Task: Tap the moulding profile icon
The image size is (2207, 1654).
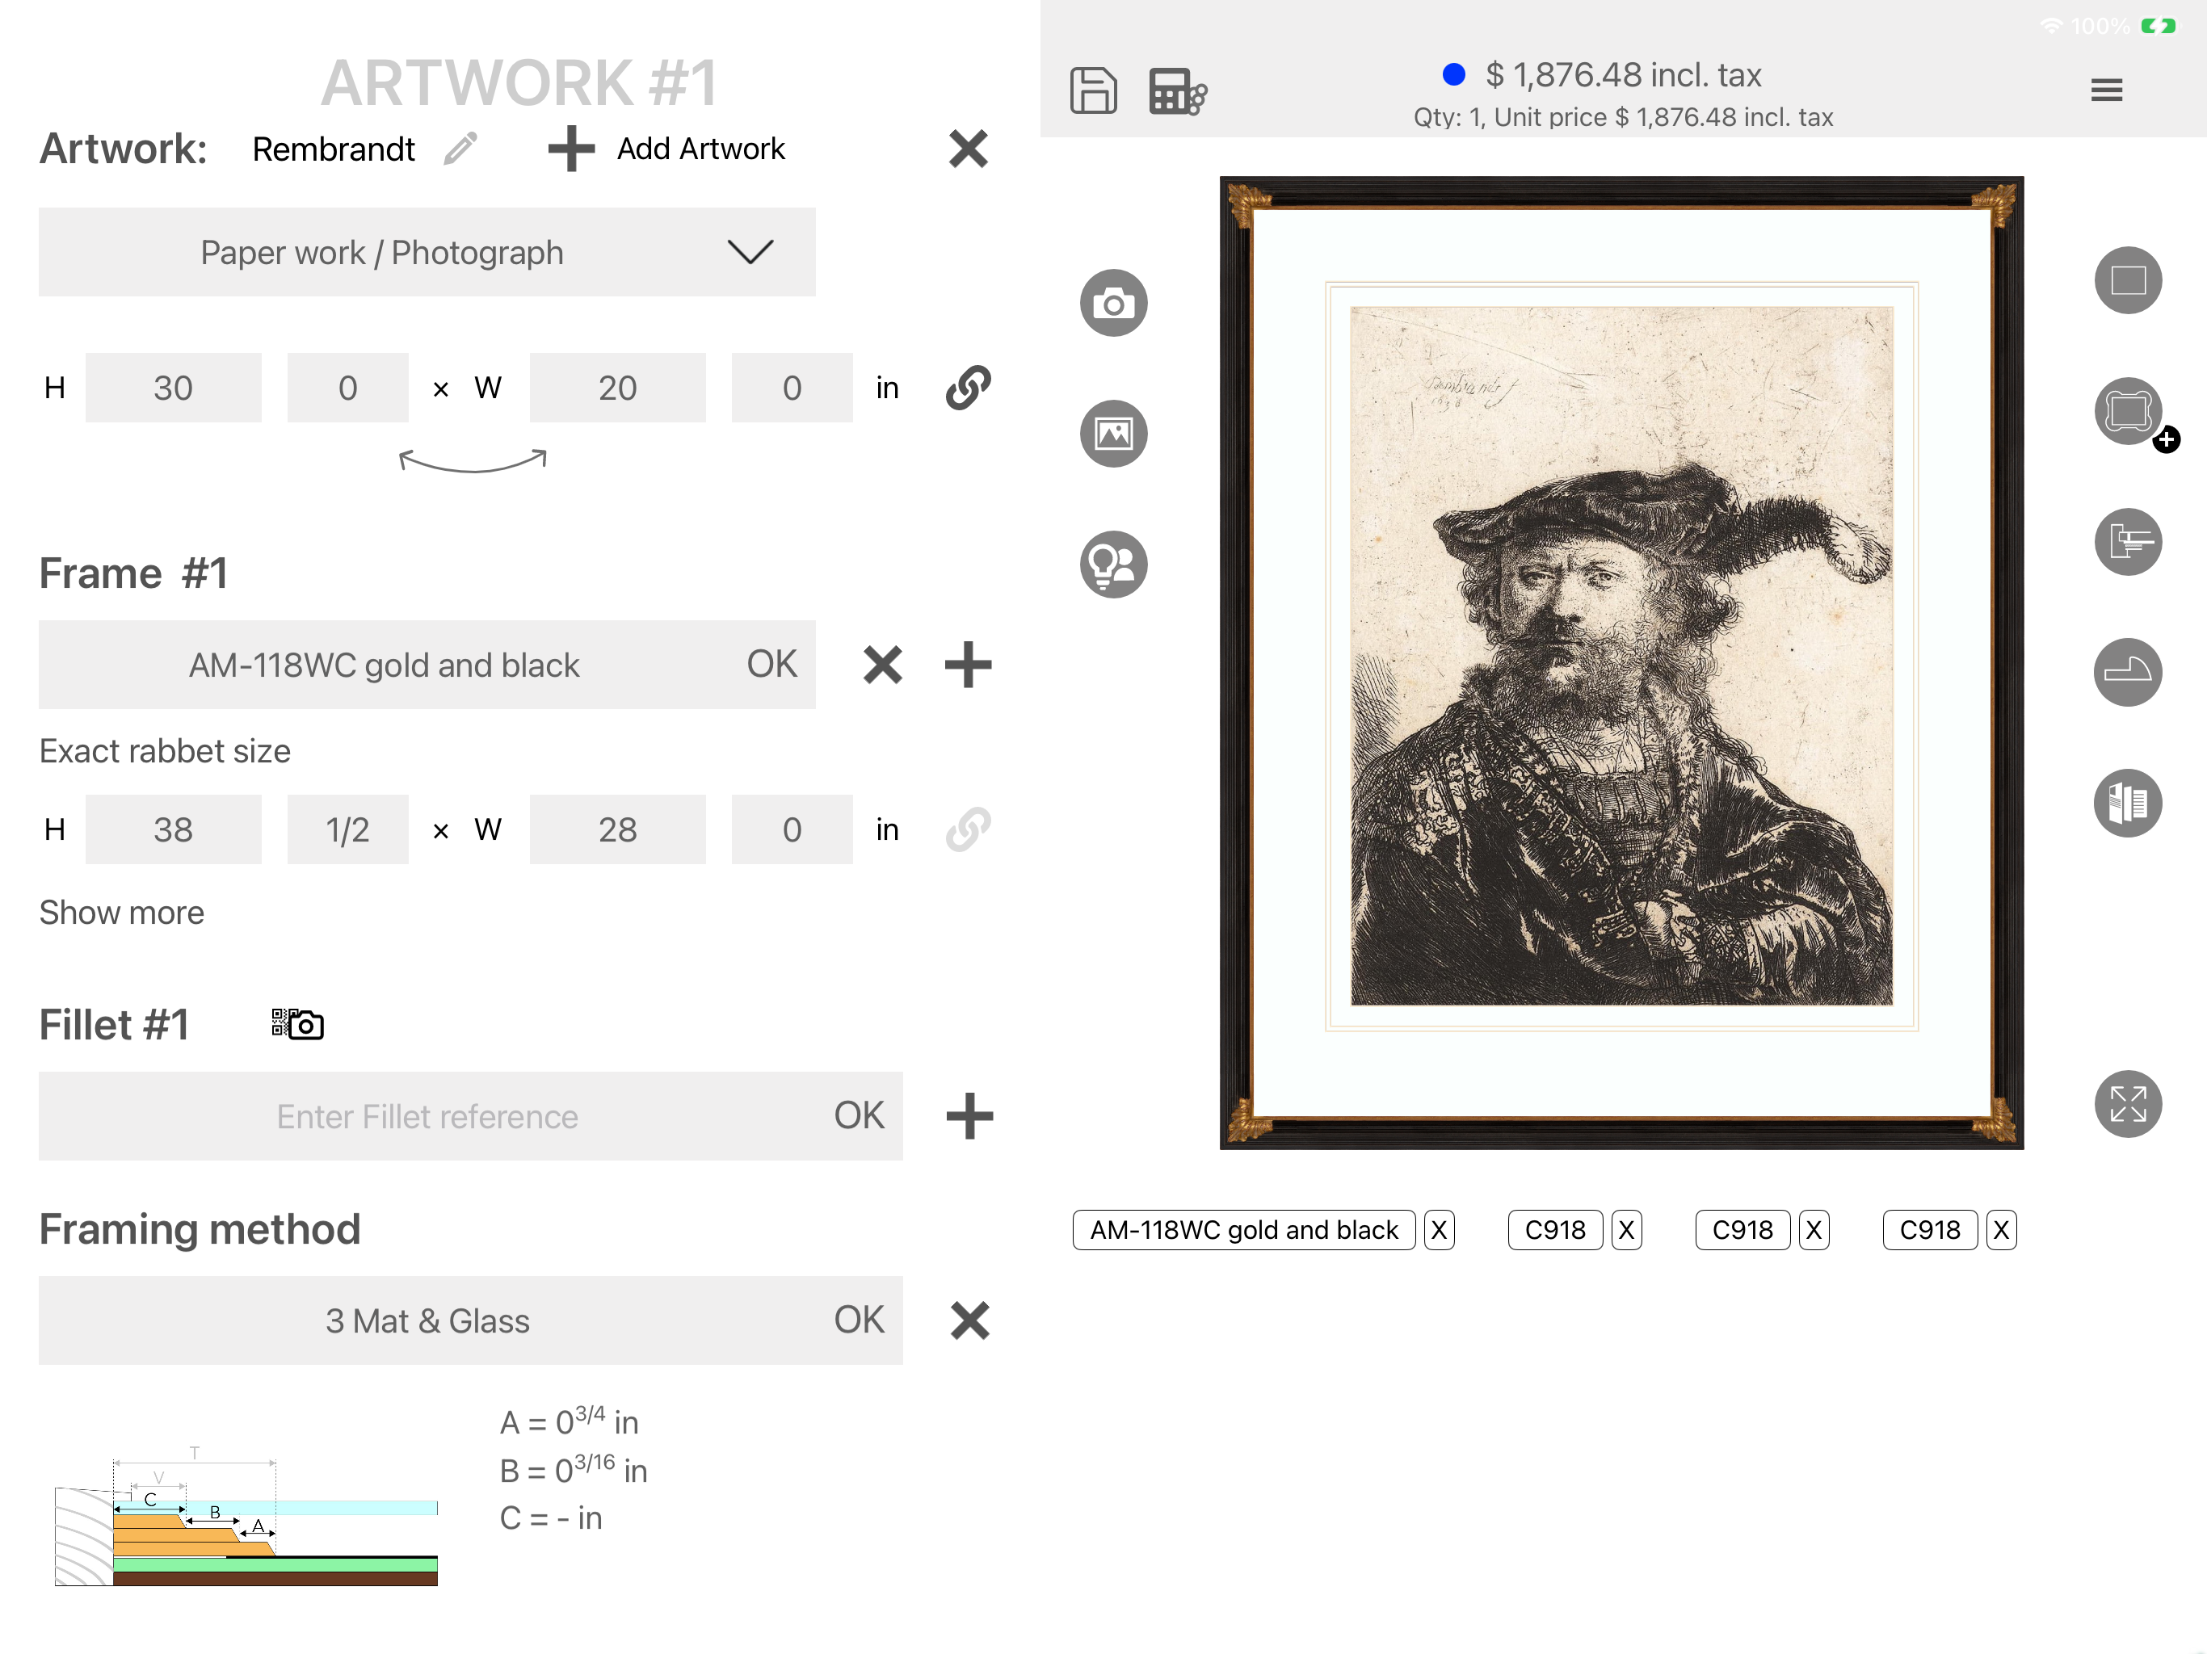Action: pos(2127,671)
